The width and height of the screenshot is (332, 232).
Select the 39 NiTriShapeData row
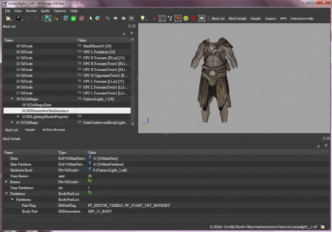coord(67,105)
